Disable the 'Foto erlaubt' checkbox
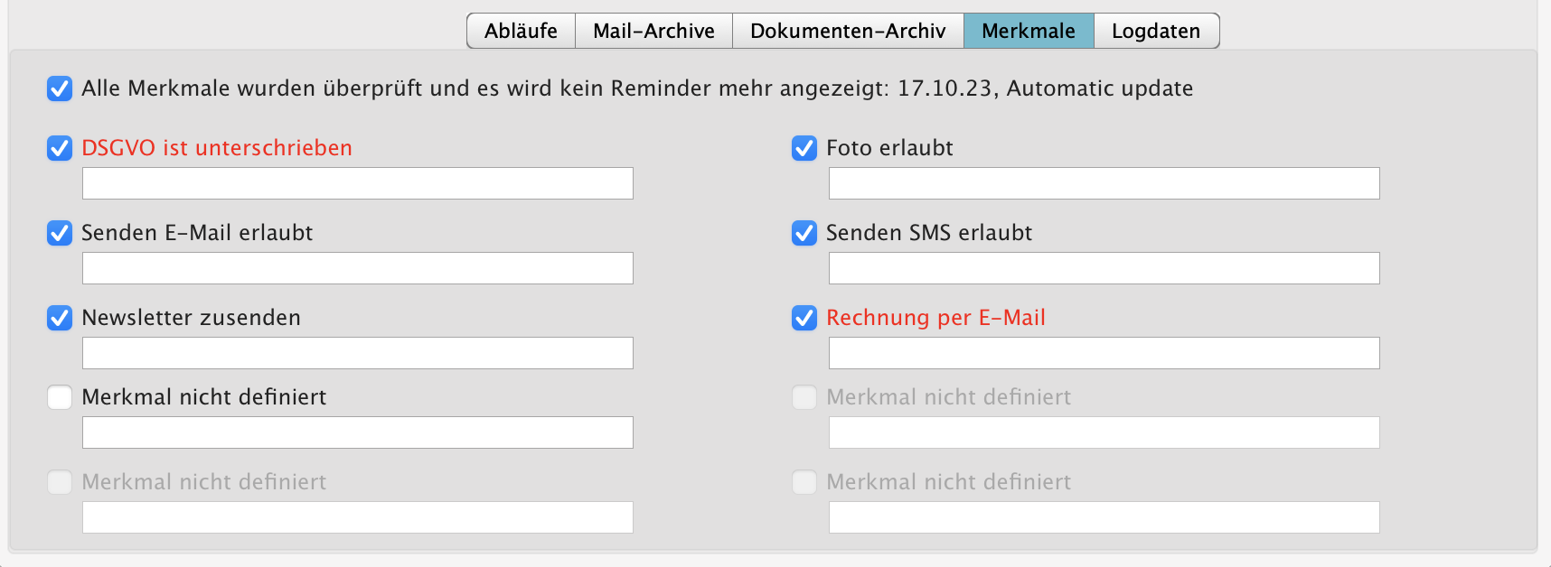 coord(804,148)
